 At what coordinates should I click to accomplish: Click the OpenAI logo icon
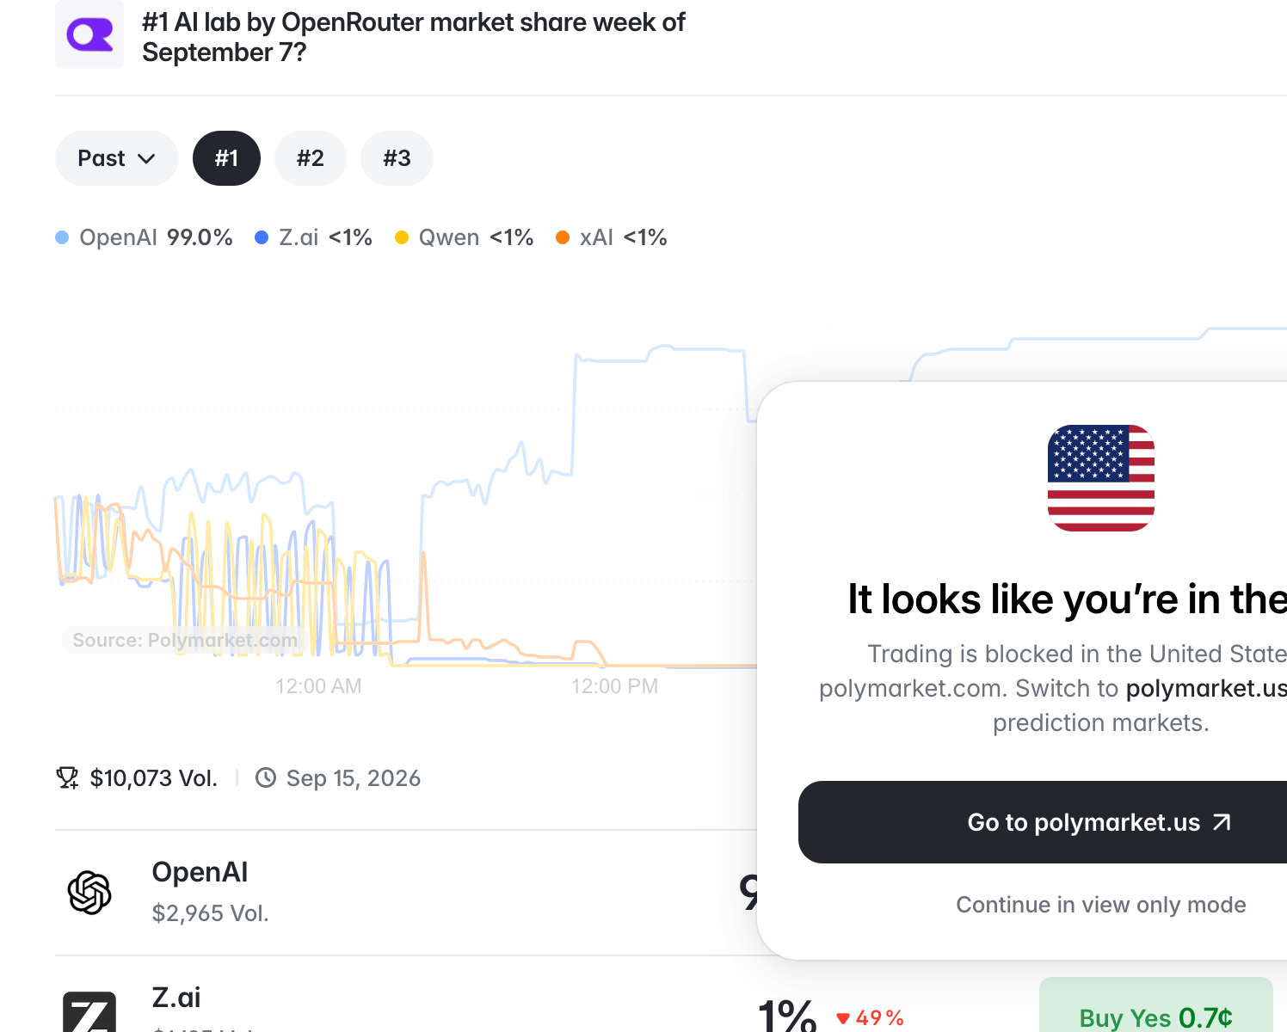click(x=89, y=892)
